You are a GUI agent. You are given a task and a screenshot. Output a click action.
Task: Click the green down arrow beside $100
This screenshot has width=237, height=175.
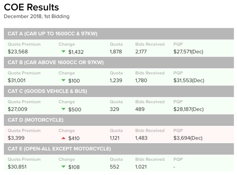pos(64,80)
